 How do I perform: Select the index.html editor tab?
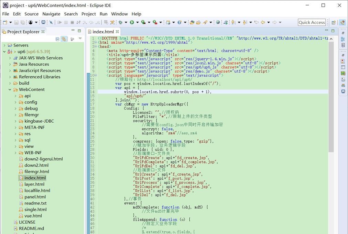coord(103,32)
